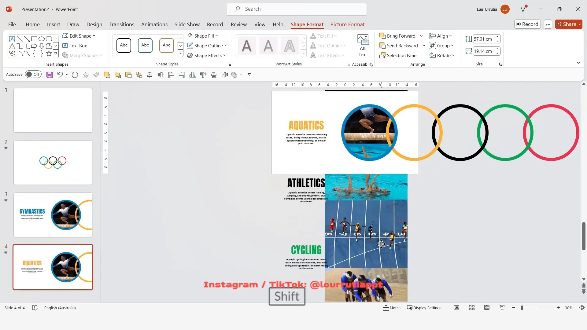Open the Edit Shape dropdown
The height and width of the screenshot is (330, 587).
click(x=79, y=36)
